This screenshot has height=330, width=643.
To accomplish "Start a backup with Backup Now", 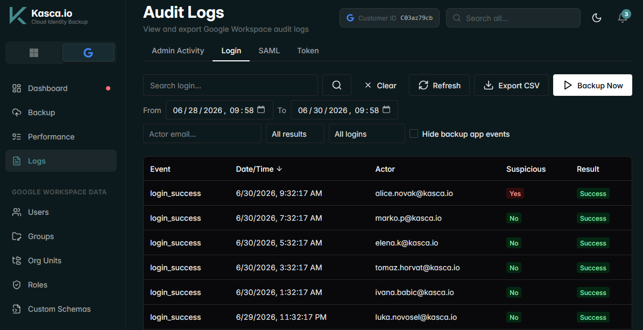I will pos(592,86).
